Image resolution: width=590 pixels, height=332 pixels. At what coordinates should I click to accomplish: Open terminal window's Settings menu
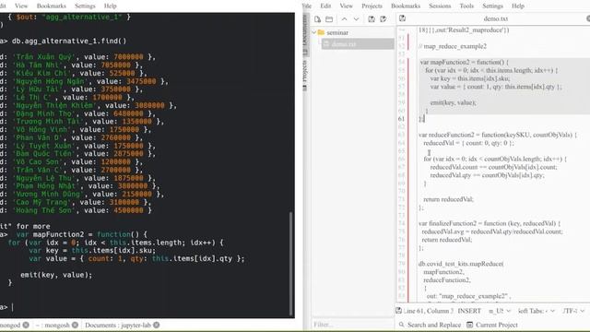(85, 6)
